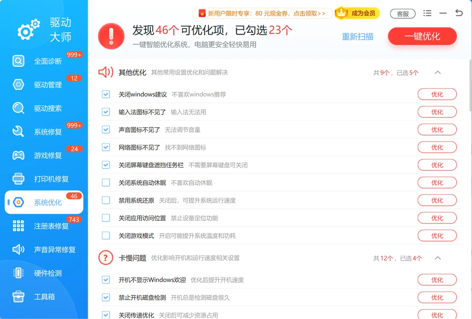Uncheck 禁止开机磁盘检测 checkbox
The width and height of the screenshot is (472, 319).
(106, 297)
